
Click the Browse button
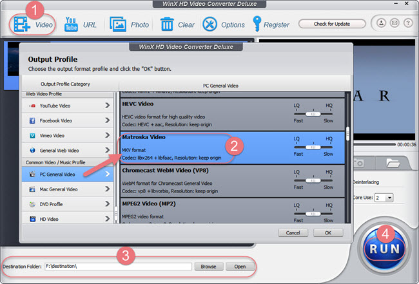pos(208,267)
